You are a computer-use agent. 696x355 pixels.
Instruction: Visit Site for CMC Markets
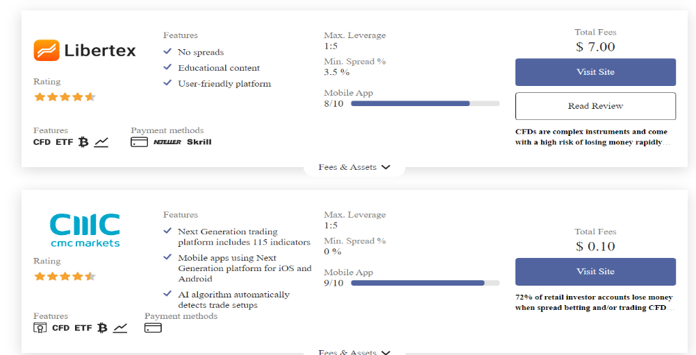pyautogui.click(x=595, y=271)
